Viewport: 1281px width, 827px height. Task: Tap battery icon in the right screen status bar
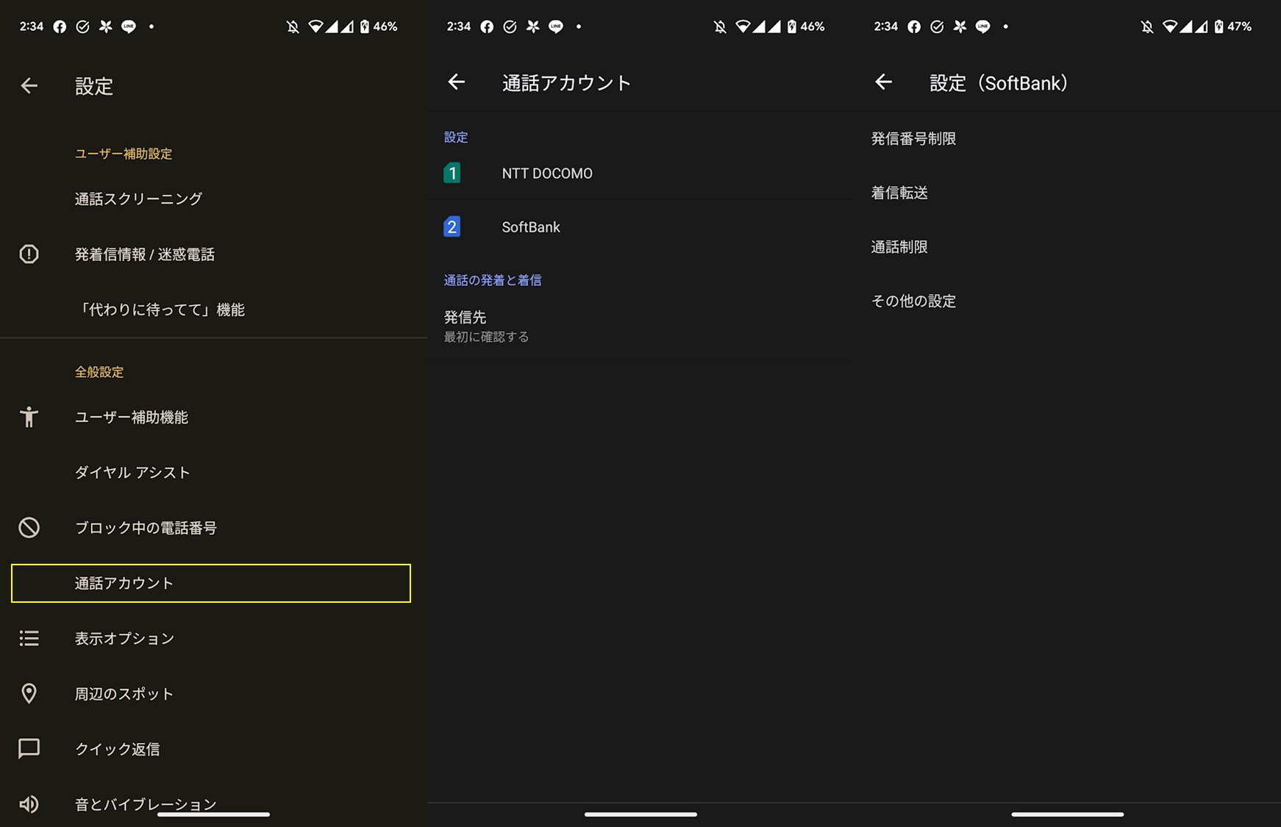point(1218,26)
